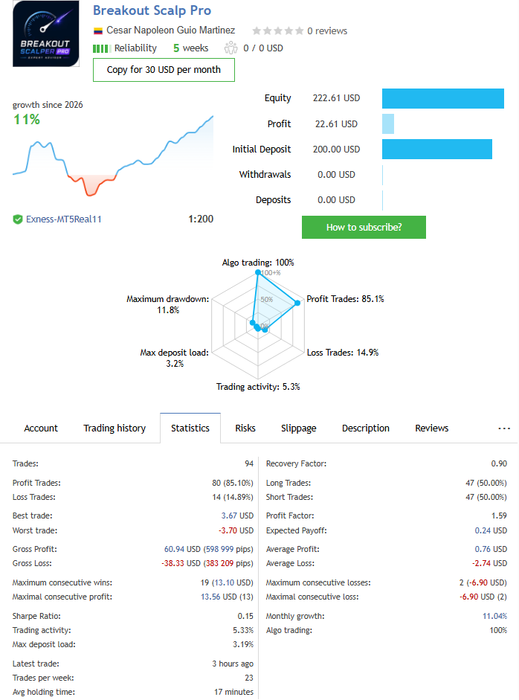The image size is (519, 700).
Task: Click the Colombian flag icon beside author name
Action: (x=97, y=30)
